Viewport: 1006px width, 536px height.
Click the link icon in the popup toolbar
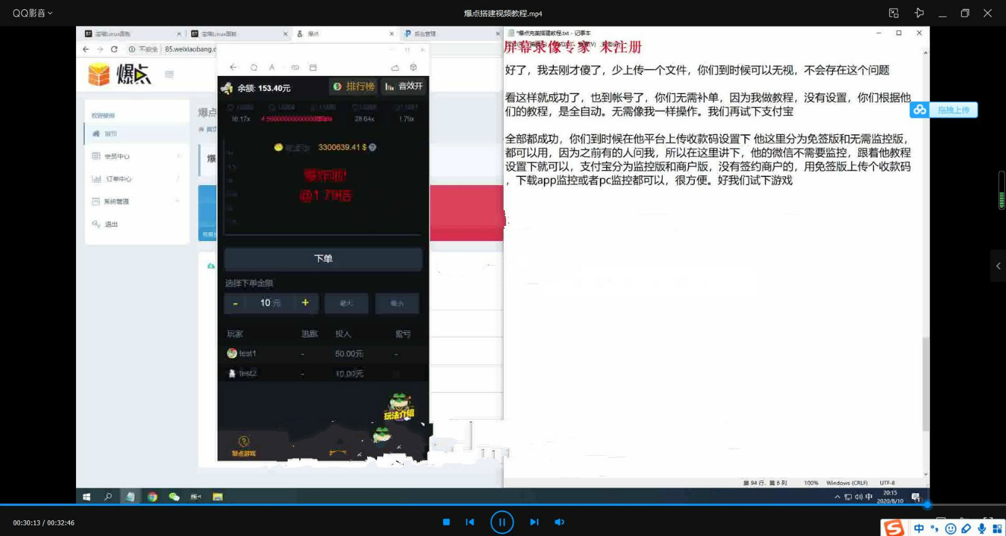tap(295, 67)
